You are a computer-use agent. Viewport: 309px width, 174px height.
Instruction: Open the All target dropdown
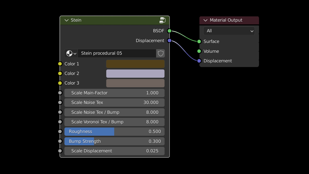[x=229, y=31]
